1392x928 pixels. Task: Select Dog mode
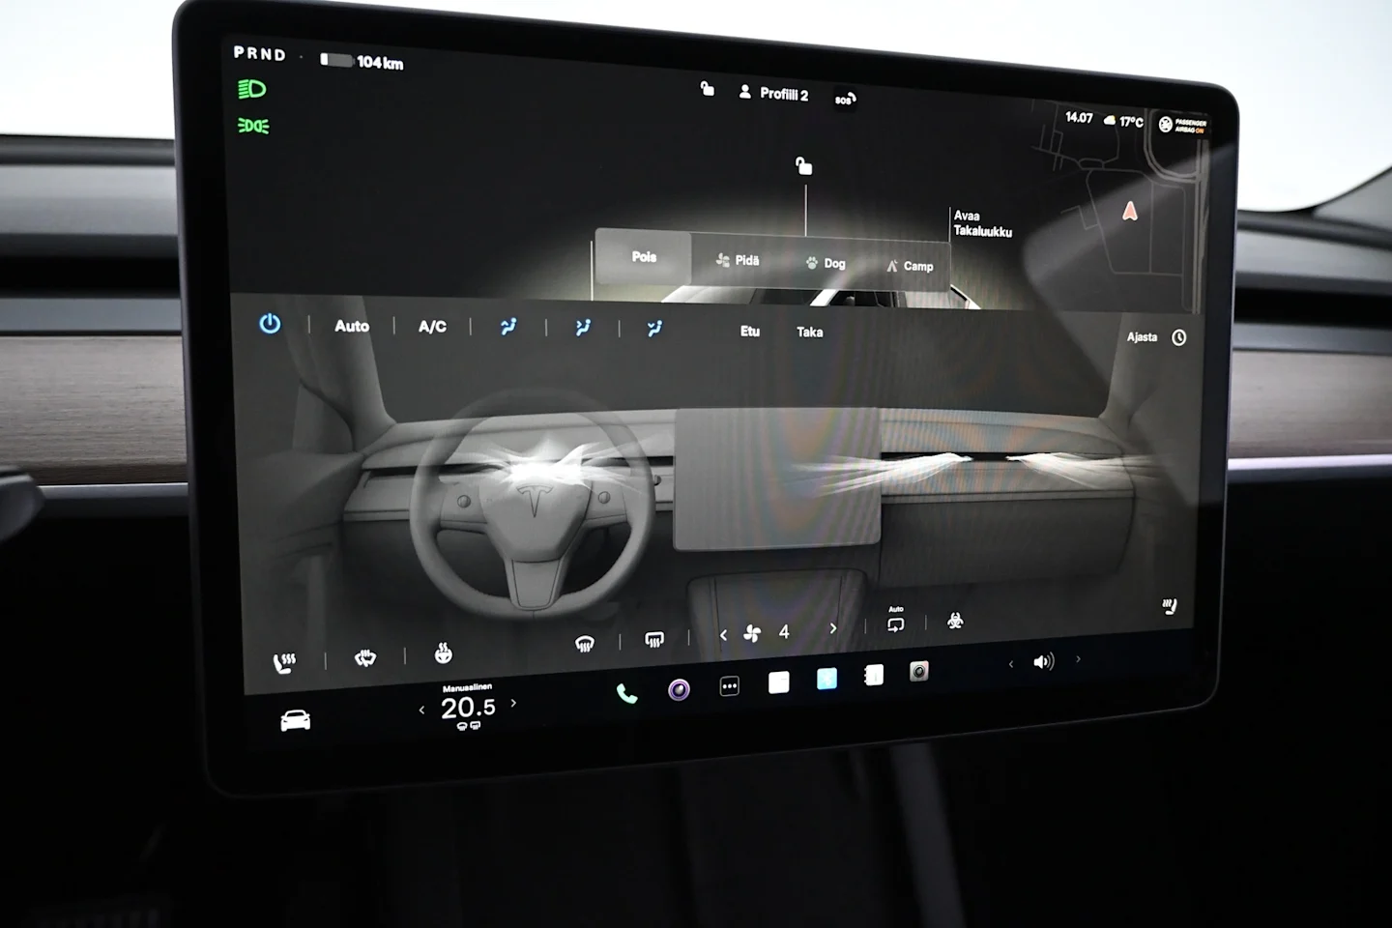pos(826,263)
